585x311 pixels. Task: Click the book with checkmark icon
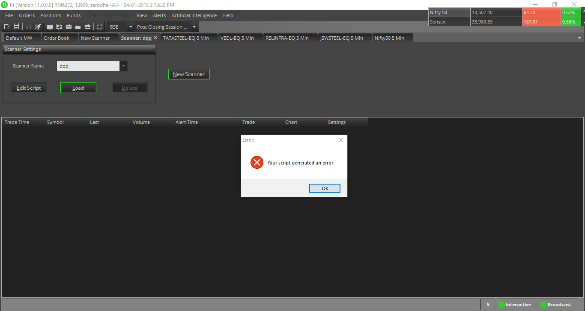tap(59, 27)
